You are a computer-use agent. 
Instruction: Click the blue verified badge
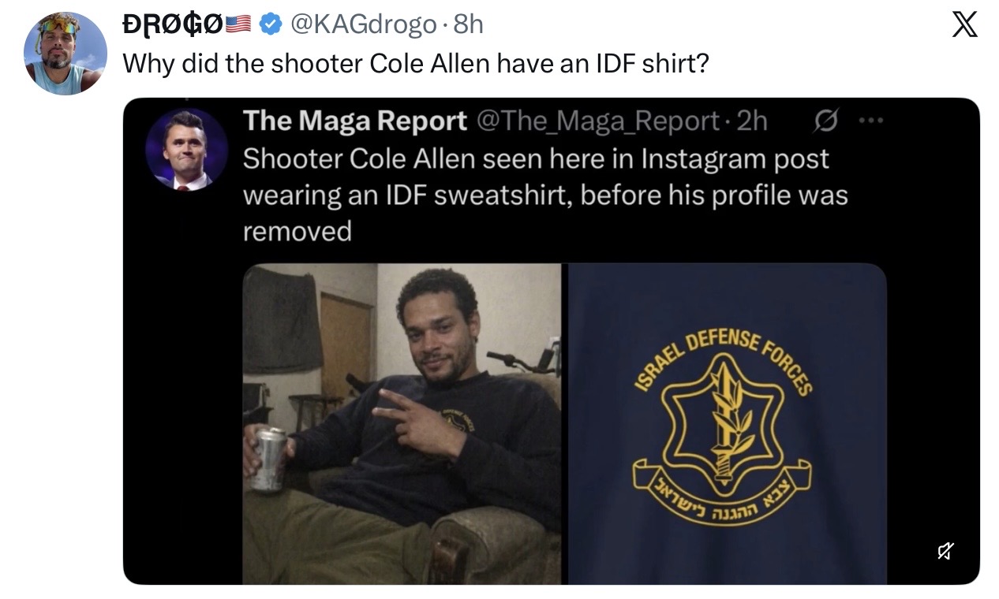pyautogui.click(x=271, y=25)
